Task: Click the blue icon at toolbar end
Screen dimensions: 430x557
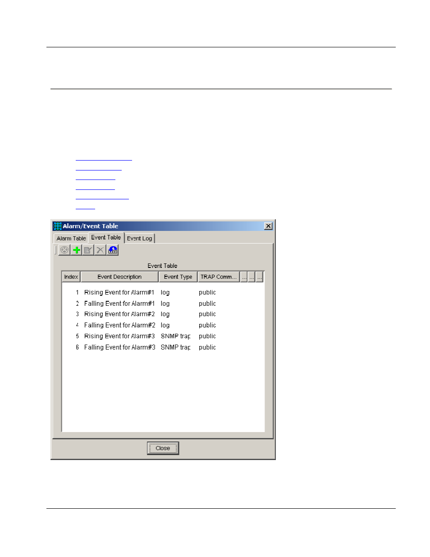Action: (x=113, y=250)
